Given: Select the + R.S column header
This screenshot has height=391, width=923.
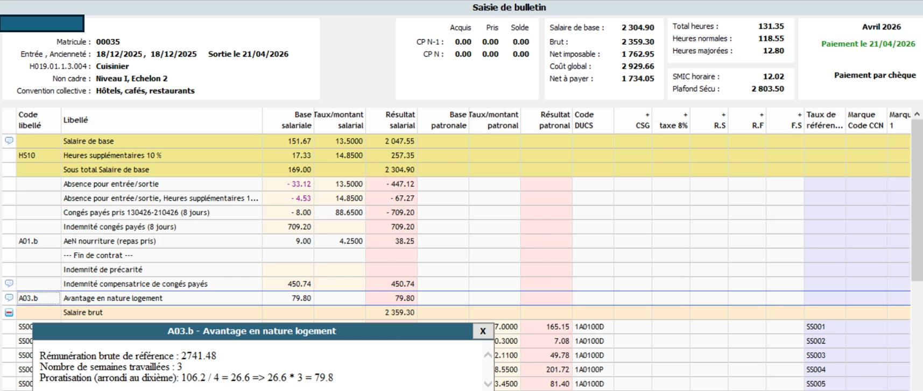Looking at the screenshot, I should click(x=709, y=120).
